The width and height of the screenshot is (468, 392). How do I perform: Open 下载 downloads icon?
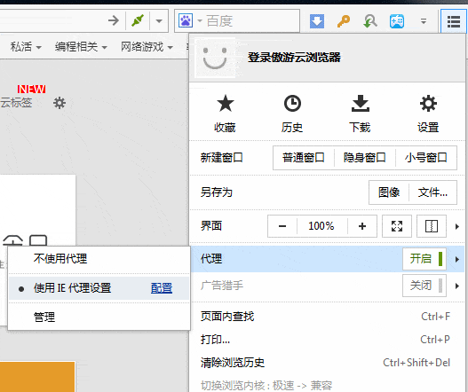361,114
